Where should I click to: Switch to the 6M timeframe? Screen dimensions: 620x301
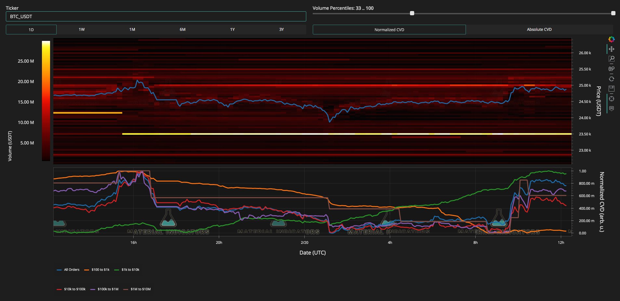183,30
